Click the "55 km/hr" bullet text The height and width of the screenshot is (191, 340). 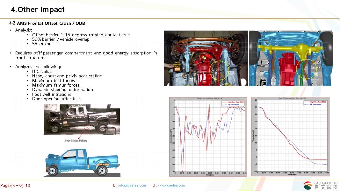[x=41, y=44]
